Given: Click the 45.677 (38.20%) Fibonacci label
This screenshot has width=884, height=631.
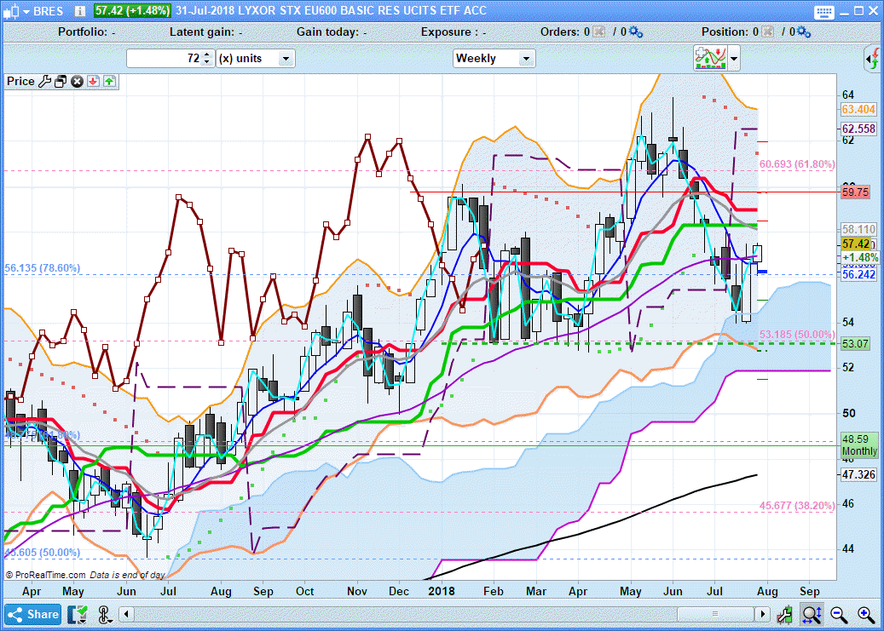Looking at the screenshot, I should point(797,505).
